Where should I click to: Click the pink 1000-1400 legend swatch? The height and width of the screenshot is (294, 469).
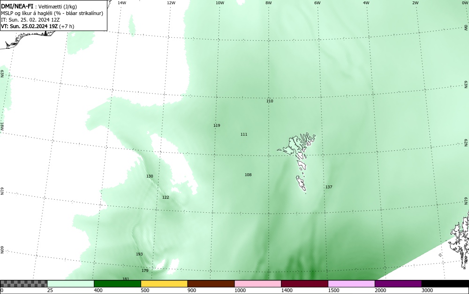coord(258,284)
